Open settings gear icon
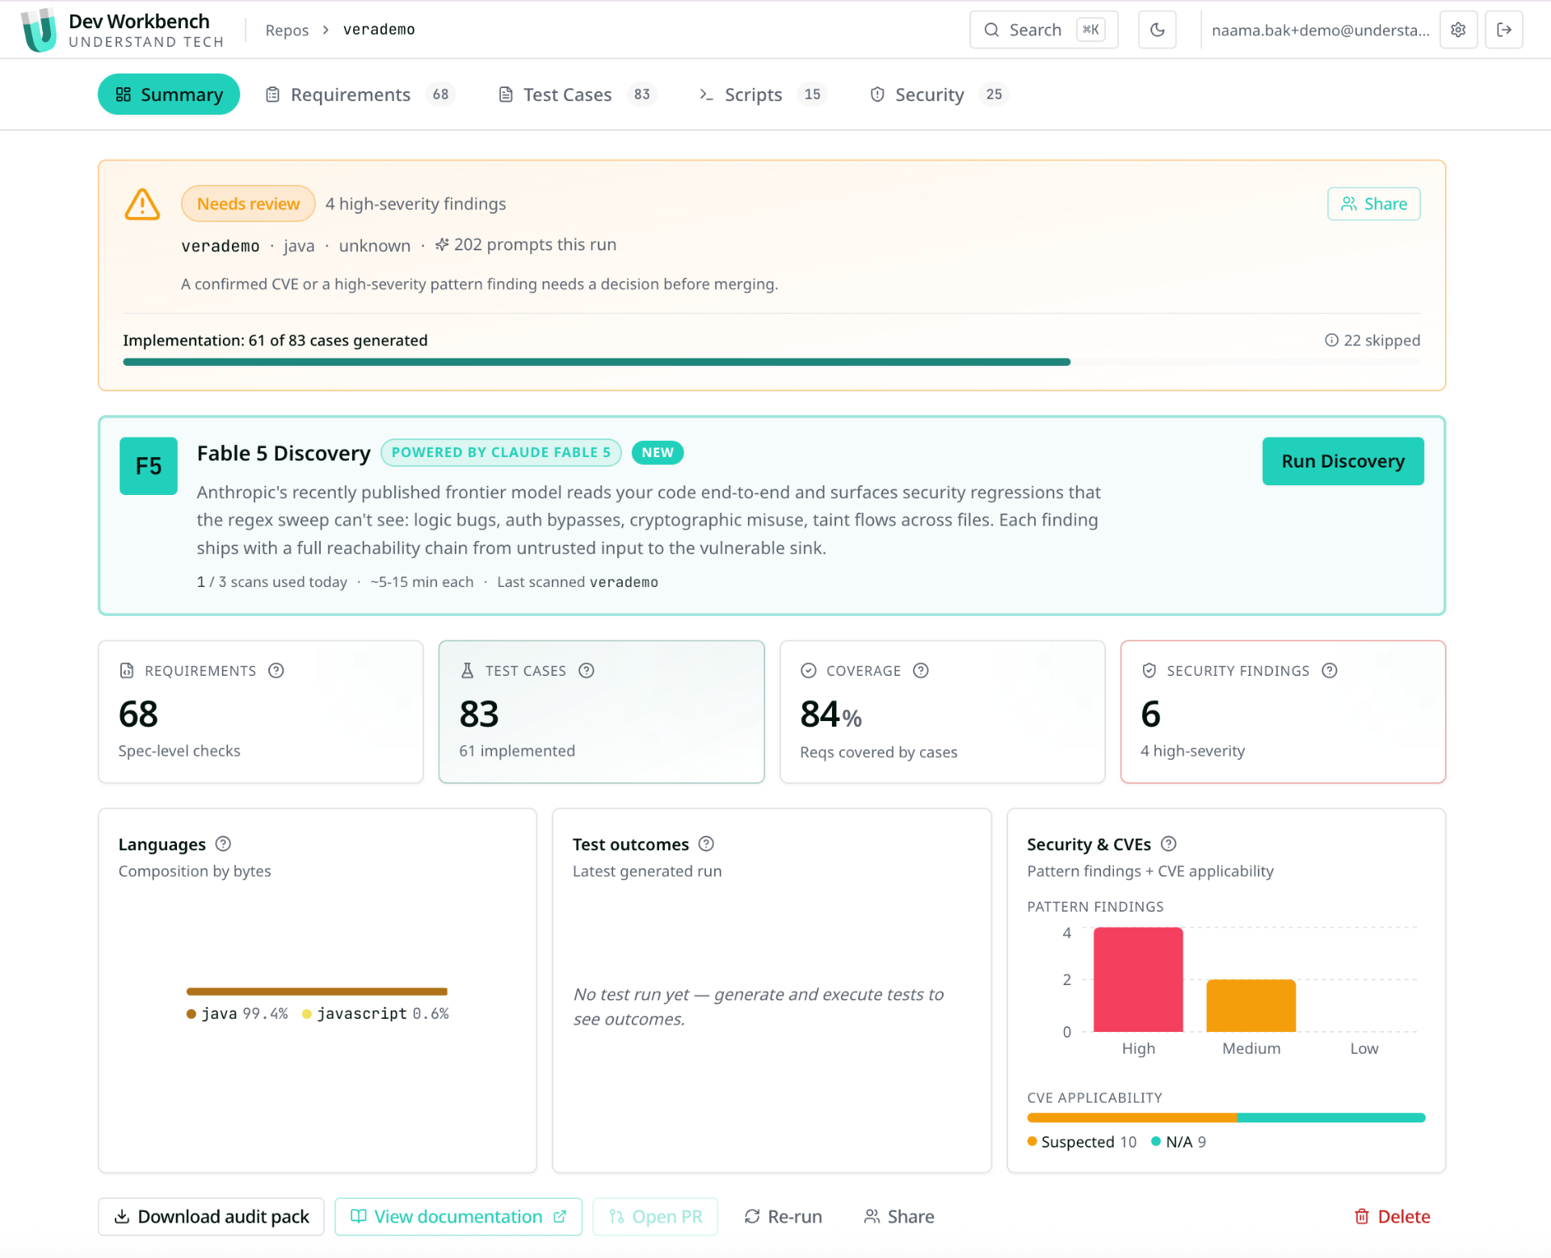The image size is (1551, 1258). (x=1458, y=30)
